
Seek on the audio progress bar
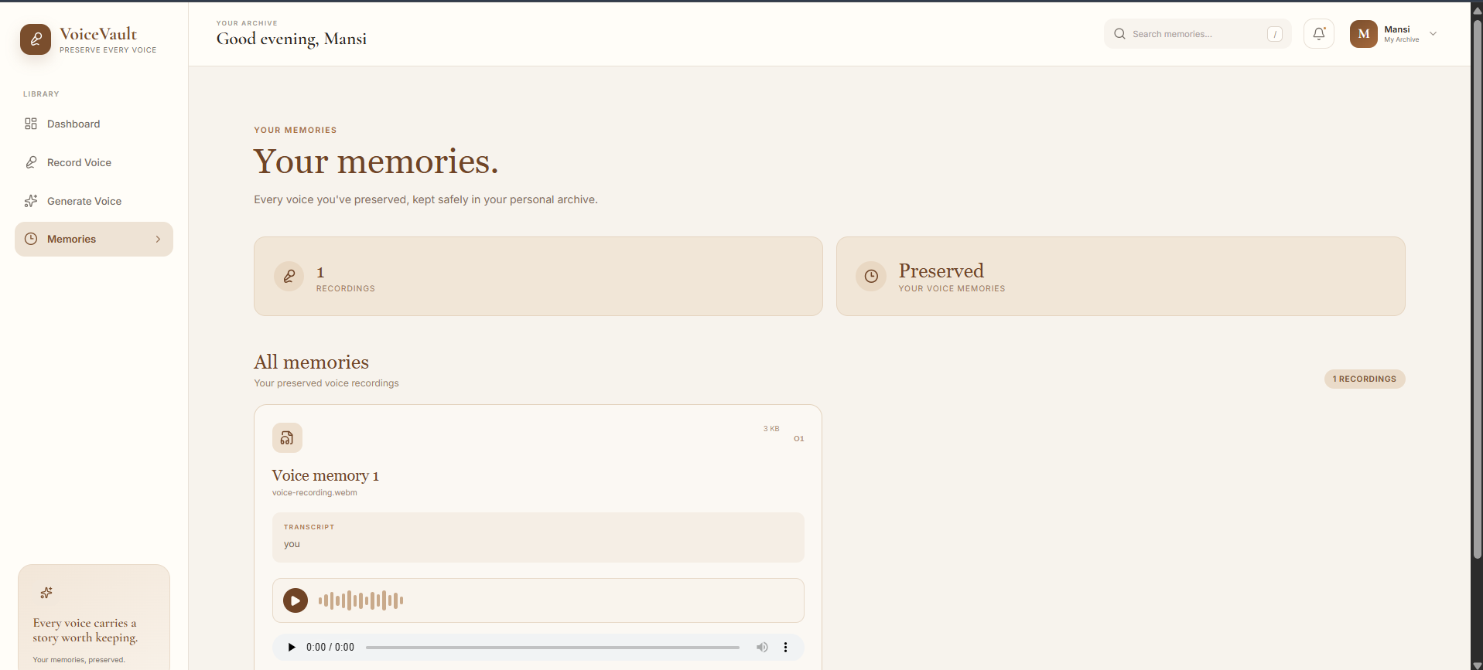point(552,648)
